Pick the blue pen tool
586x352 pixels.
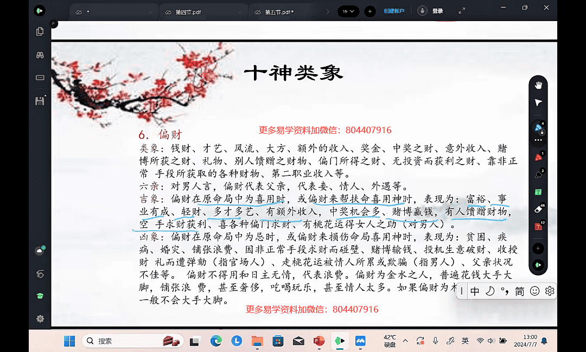coord(538,128)
